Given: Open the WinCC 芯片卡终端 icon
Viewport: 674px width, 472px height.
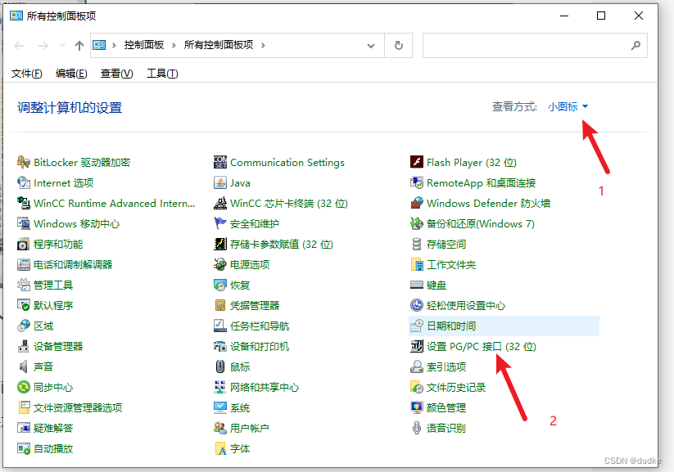Looking at the screenshot, I should pyautogui.click(x=220, y=203).
